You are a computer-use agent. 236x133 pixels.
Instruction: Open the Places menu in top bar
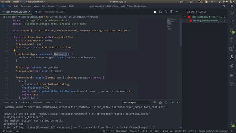point(17,1)
